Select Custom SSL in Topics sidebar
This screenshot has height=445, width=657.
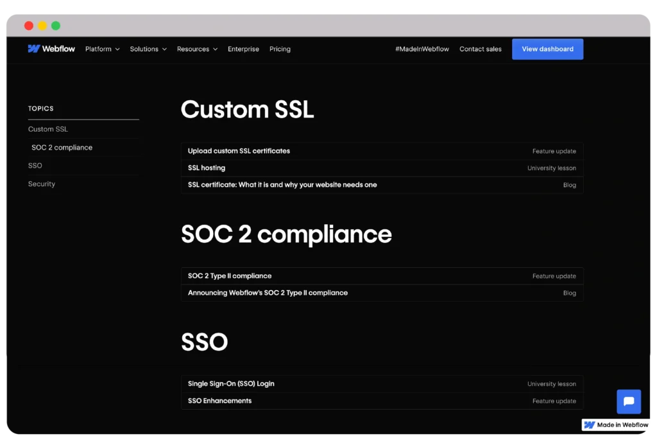(48, 129)
